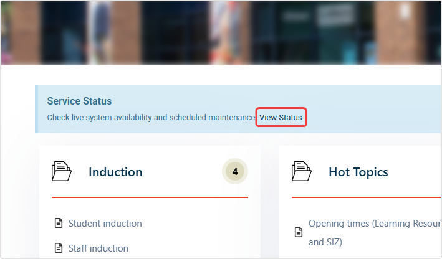Click the document icon beside Staff induction

59,248
